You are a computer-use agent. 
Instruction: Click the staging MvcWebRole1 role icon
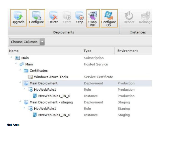30,109
